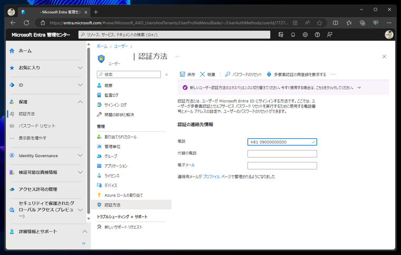This screenshot has height=255, width=401.
Task: Click the 保存 toolbar button
Action: click(187, 74)
